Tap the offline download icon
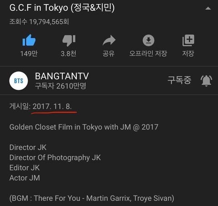The width and height of the screenshot is (218, 206). [149, 40]
